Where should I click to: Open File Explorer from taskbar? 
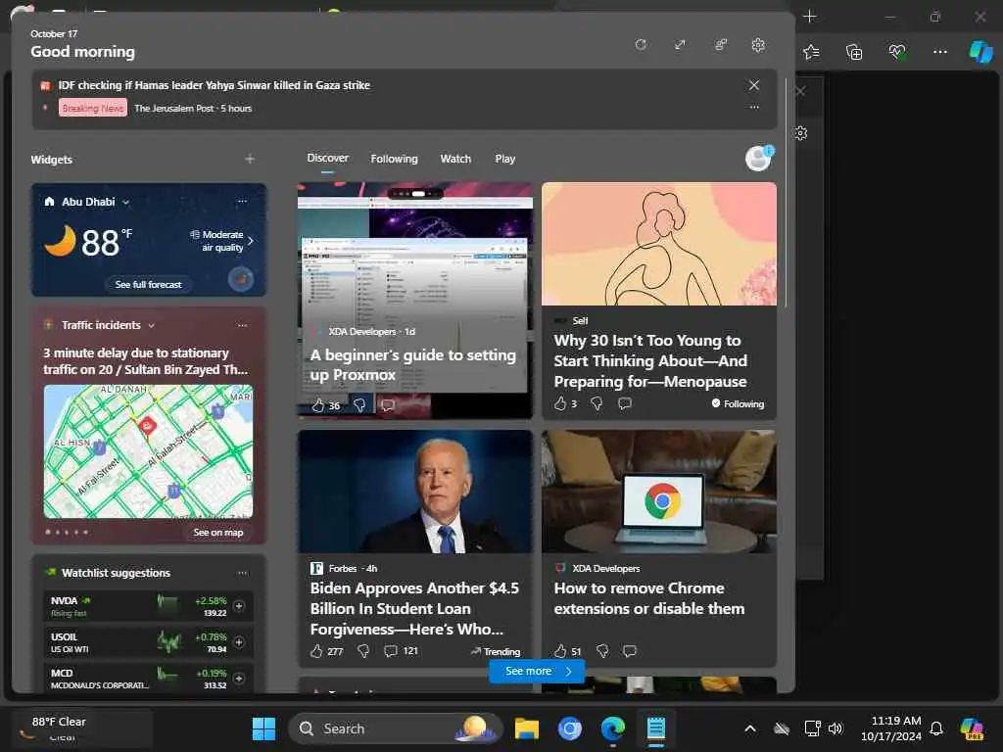[526, 728]
